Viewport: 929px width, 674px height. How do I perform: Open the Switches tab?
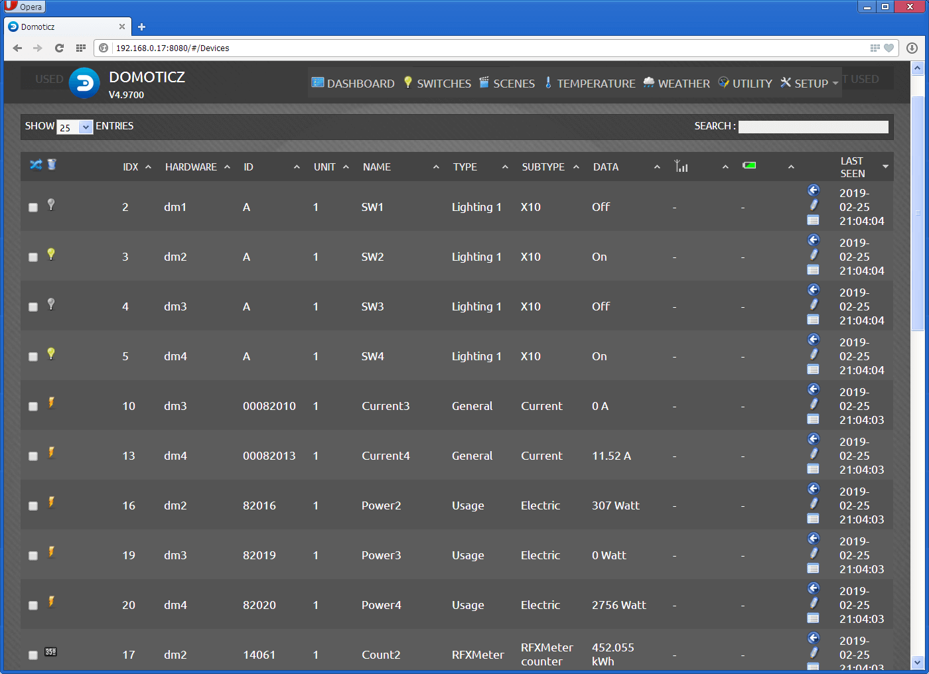point(437,83)
